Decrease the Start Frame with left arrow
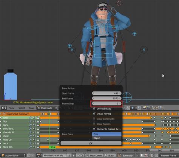179x158 pixels. [93, 93]
